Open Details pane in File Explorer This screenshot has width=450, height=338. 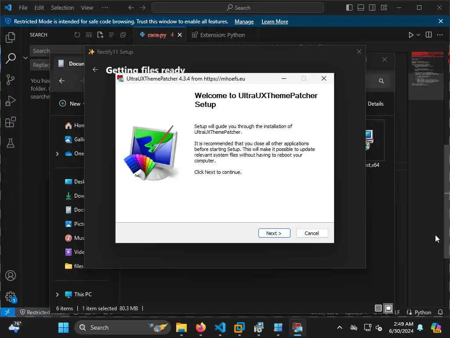[x=375, y=104]
